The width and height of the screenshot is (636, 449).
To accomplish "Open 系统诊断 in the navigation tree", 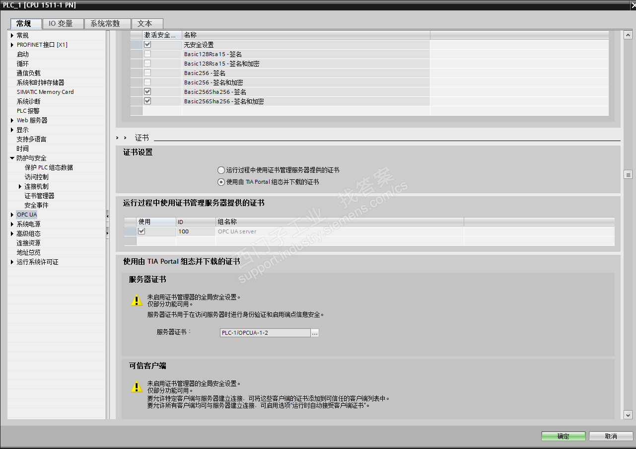I will click(29, 101).
